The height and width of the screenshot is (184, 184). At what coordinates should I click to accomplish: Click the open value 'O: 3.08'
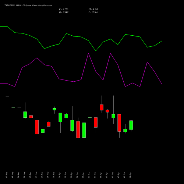click(x=64, y=13)
